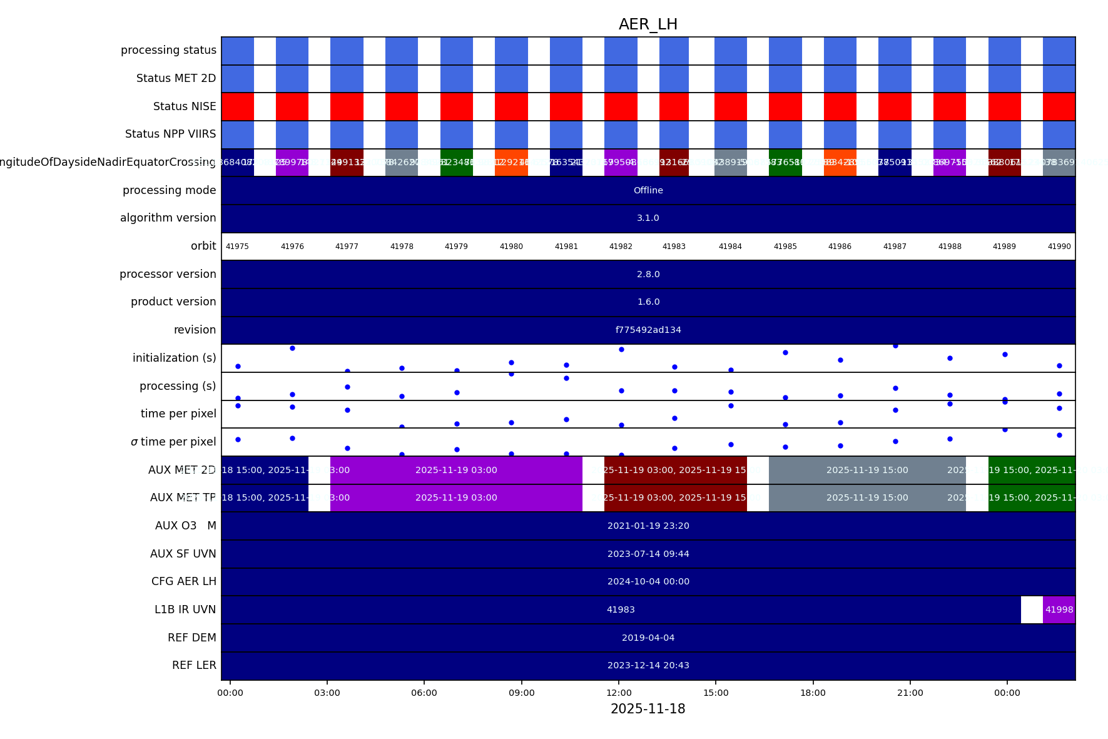The width and height of the screenshot is (1108, 739).
Task: Click AUX O3 M value 2021-01-19 23:20
Action: tap(648, 526)
